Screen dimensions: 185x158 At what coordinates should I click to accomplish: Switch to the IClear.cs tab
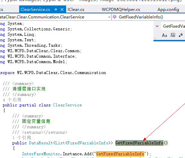[76, 10]
